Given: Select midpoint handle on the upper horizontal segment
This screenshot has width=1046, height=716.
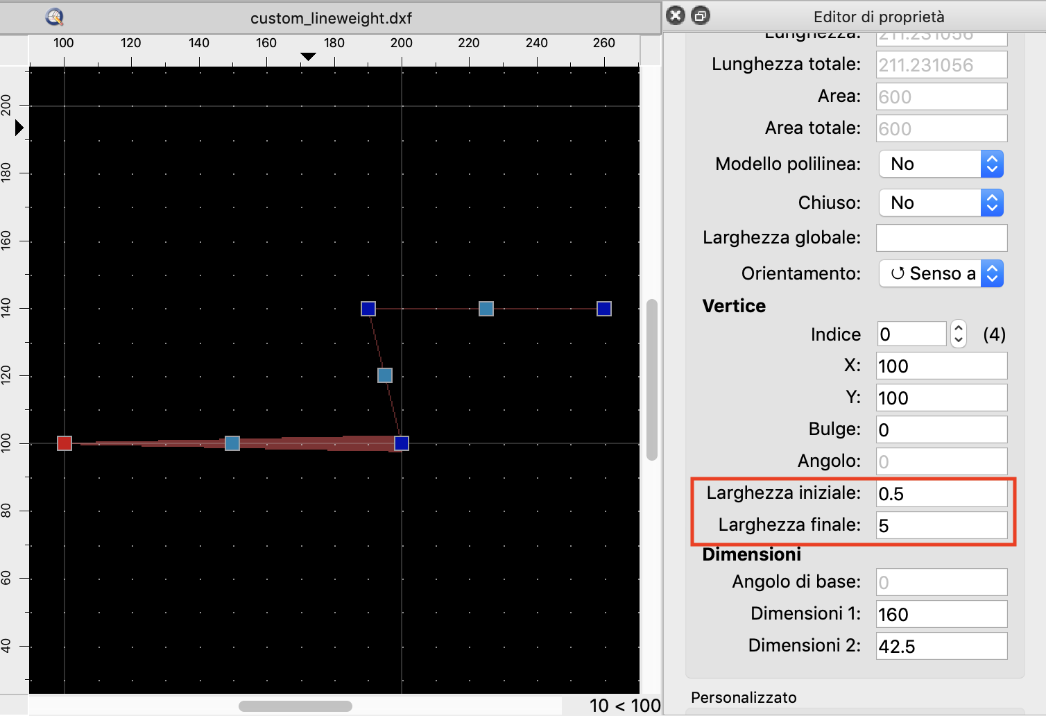Looking at the screenshot, I should point(486,309).
